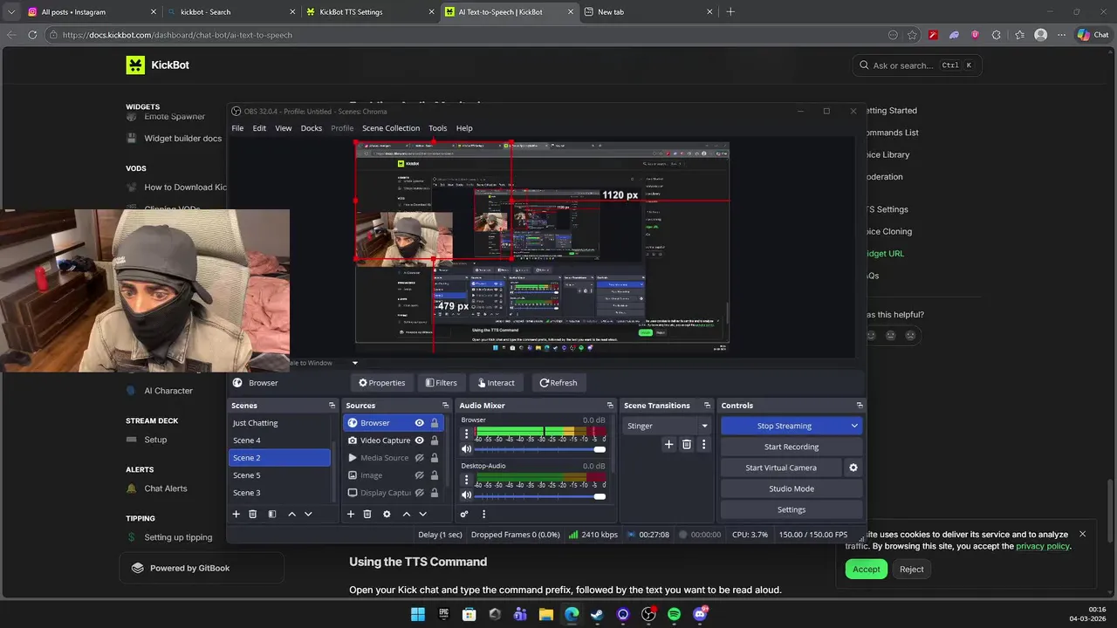Screen dimensions: 1117x628
Task: Undock the Scenes panel
Action: [x=332, y=406]
